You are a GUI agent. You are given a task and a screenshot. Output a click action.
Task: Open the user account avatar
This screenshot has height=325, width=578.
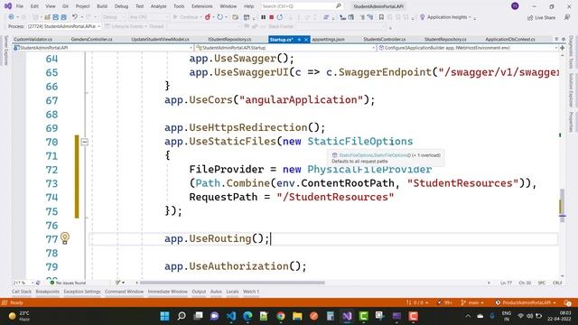(515, 6)
